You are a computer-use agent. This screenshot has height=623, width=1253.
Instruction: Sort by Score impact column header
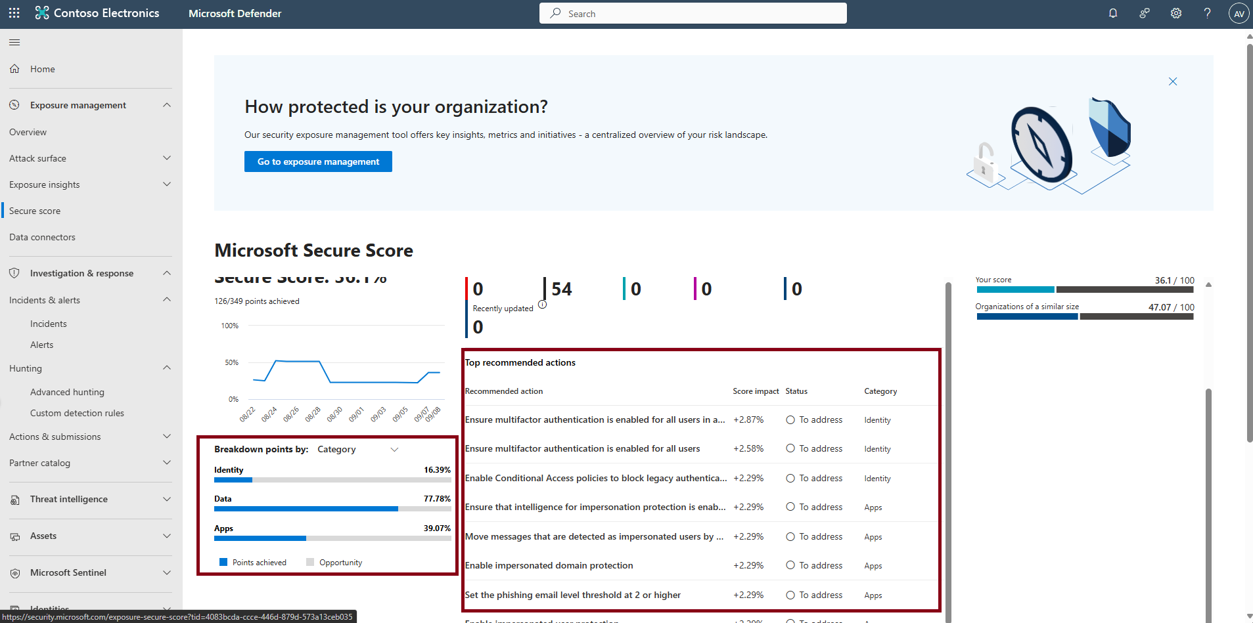click(x=756, y=391)
